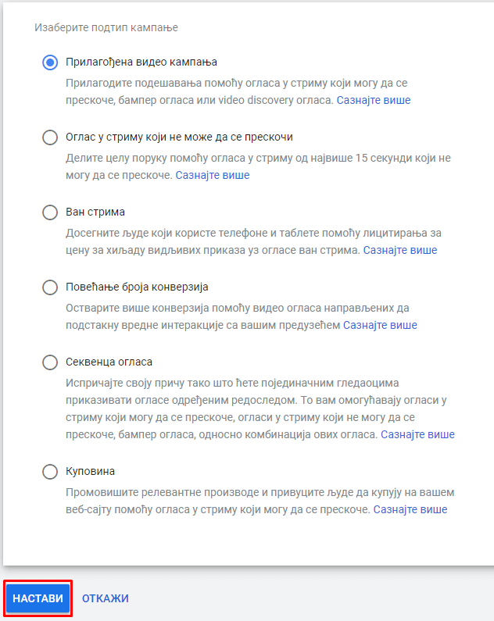494x621 pixels.
Task: Click the Прилагођена видео кампања title text
Action: point(141,62)
